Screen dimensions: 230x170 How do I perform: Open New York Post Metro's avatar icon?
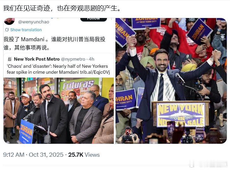[10, 59]
